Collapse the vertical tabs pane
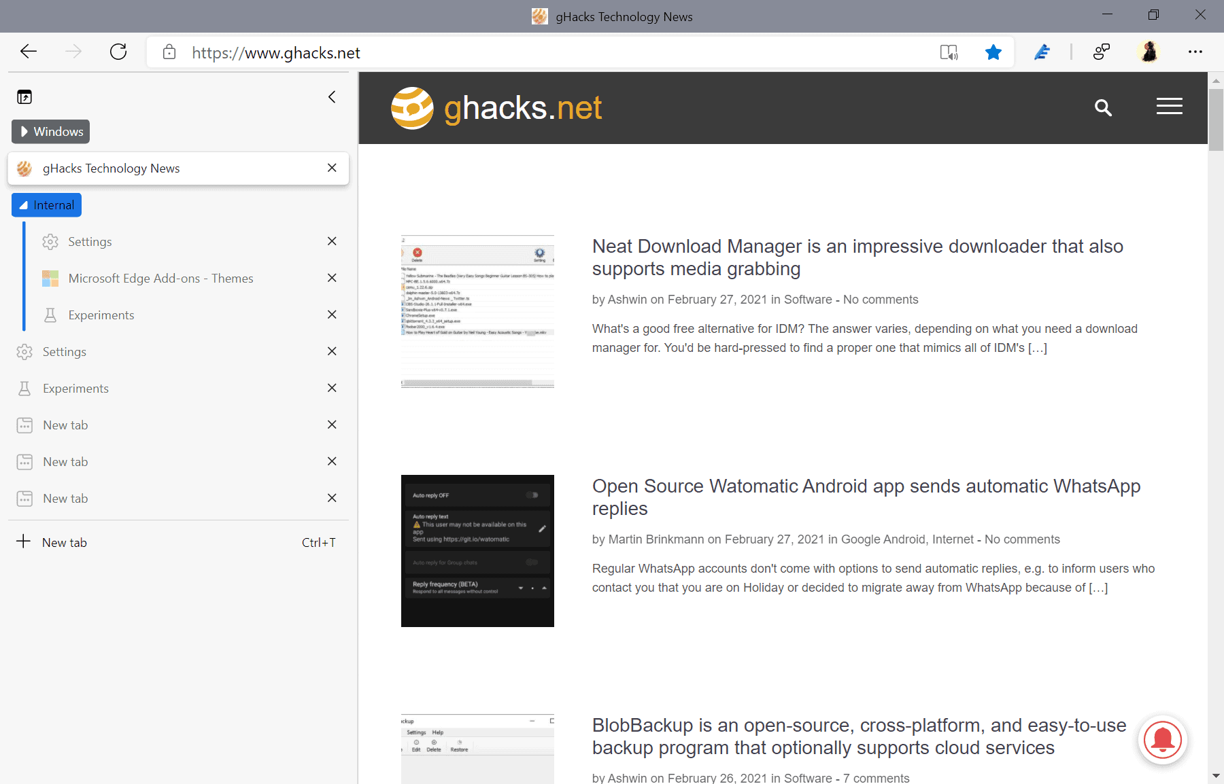The image size is (1224, 784). tap(332, 96)
